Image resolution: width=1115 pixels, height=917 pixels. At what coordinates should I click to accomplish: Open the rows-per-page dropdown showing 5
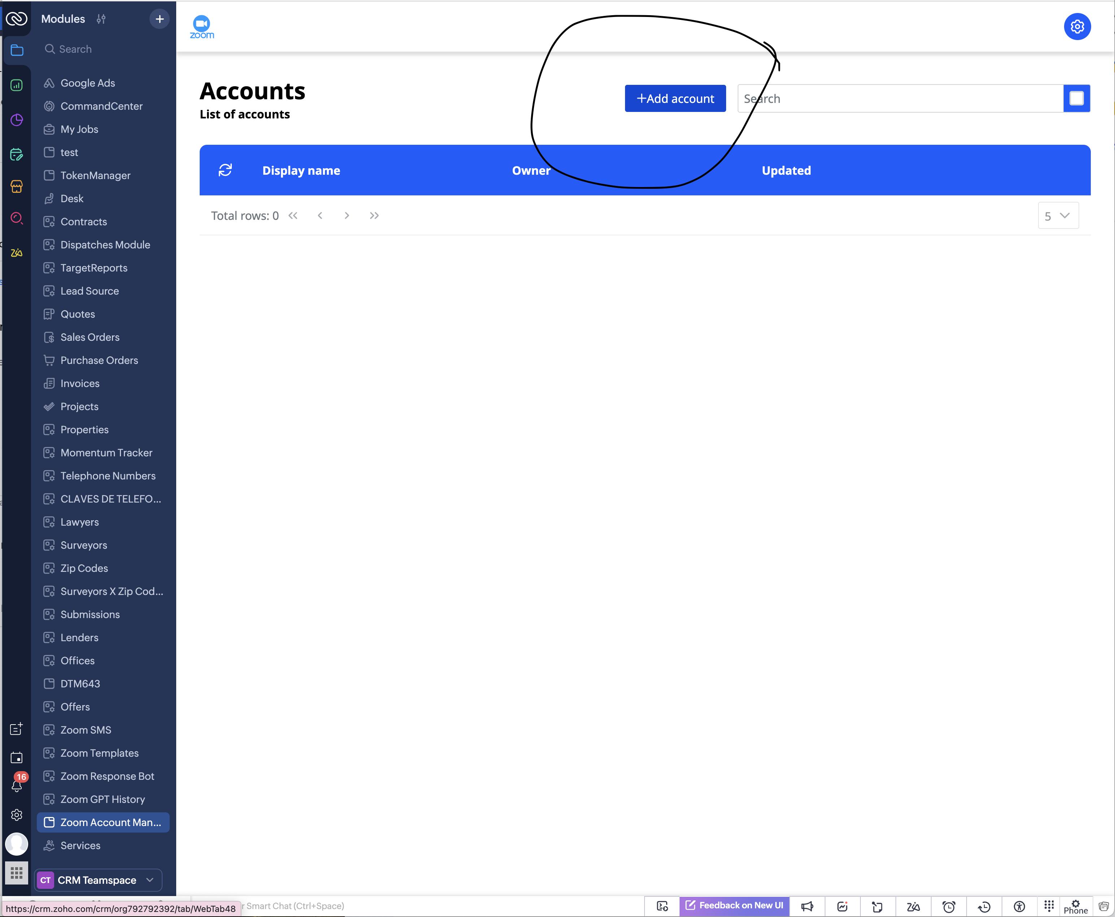pyautogui.click(x=1058, y=216)
